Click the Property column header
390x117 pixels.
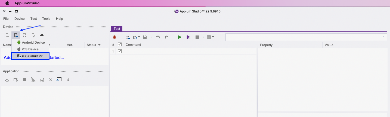coord(266,45)
